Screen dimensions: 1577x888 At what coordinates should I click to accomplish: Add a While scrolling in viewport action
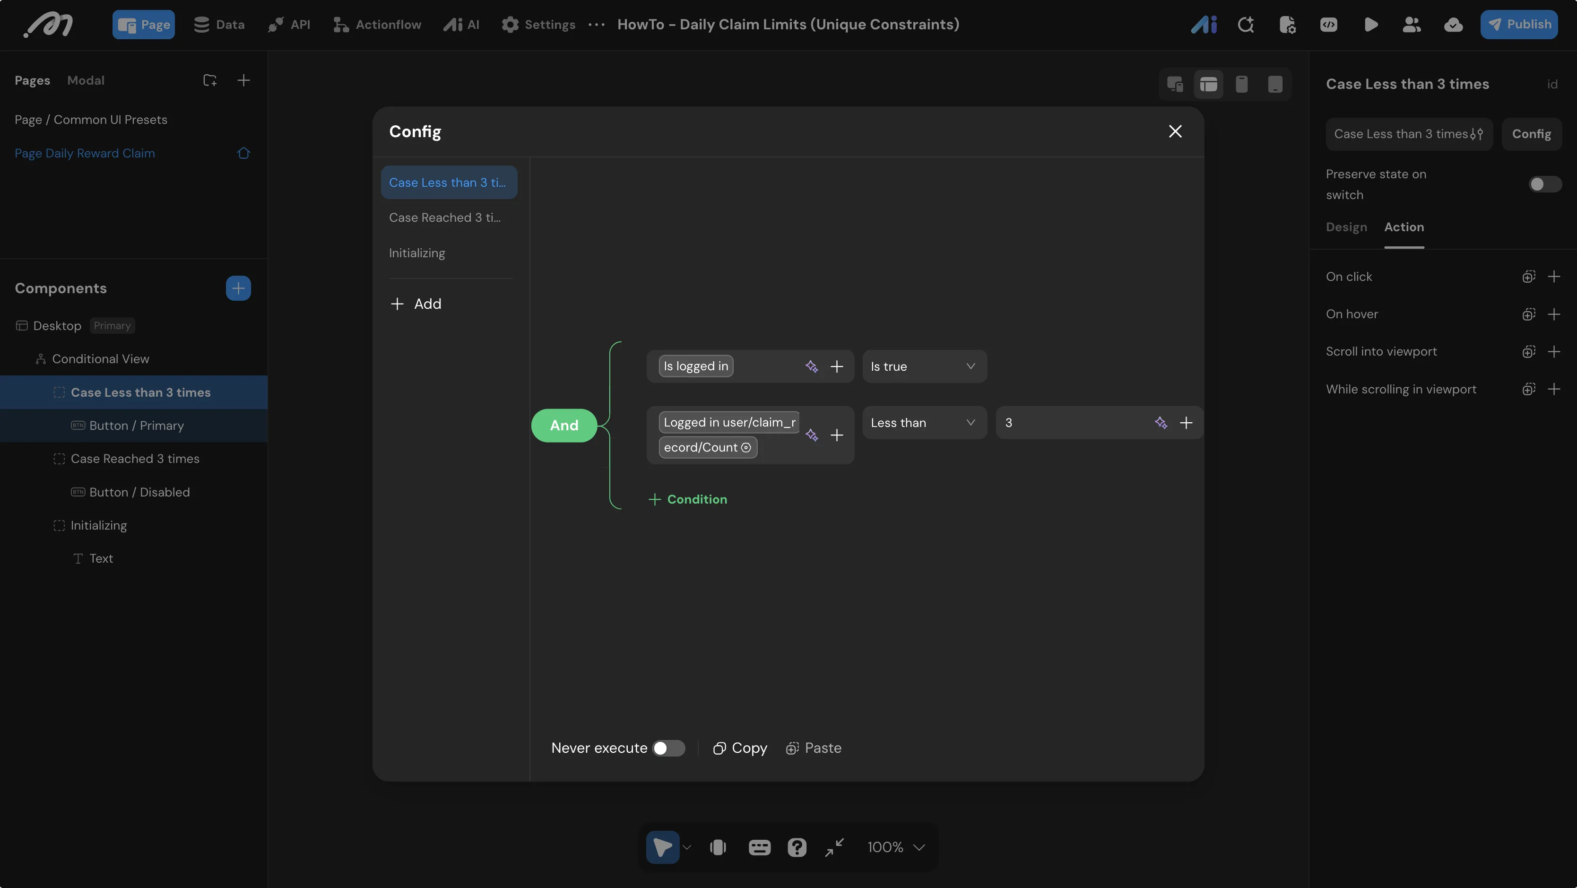[x=1554, y=389]
